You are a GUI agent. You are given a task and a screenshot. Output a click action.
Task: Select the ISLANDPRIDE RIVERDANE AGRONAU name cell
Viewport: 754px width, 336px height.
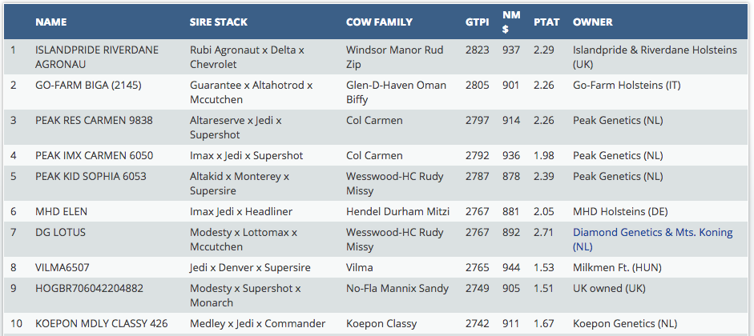pyautogui.click(x=97, y=57)
